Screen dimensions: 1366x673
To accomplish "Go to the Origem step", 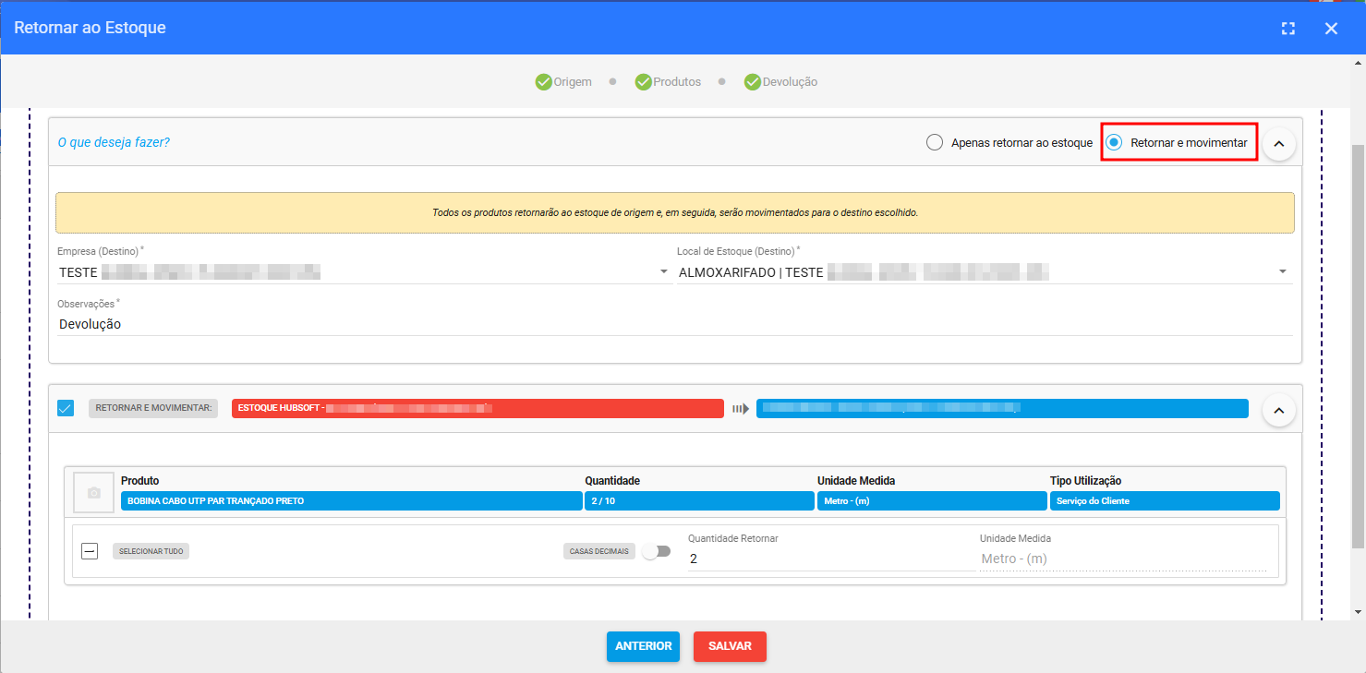I will pyautogui.click(x=563, y=81).
